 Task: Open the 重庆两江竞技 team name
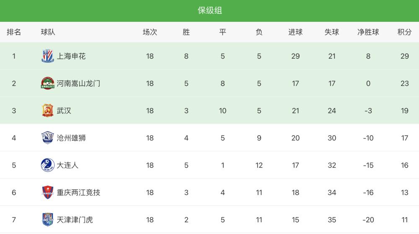[x=79, y=193]
